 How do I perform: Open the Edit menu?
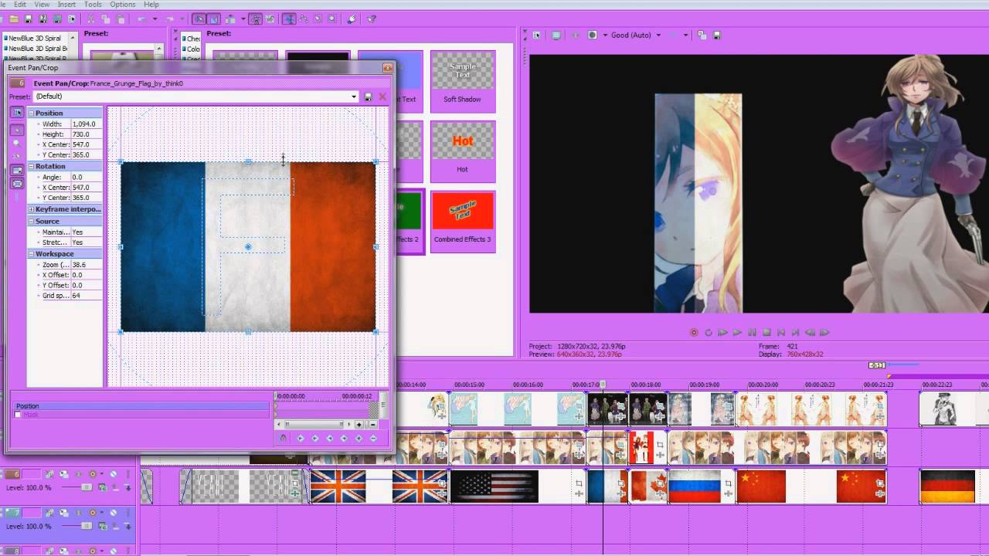(x=20, y=5)
